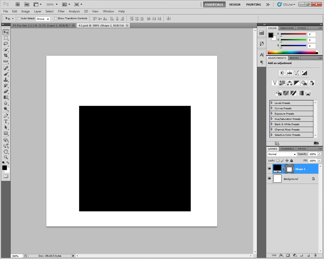Expand Selective Color Presets
The width and height of the screenshot is (324, 259).
(x=272, y=135)
